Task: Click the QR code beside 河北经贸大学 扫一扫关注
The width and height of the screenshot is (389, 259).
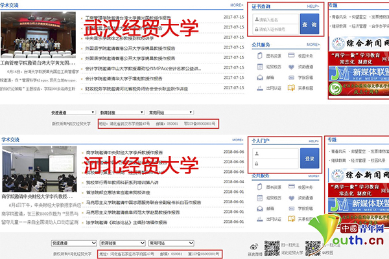Action: pos(272,248)
